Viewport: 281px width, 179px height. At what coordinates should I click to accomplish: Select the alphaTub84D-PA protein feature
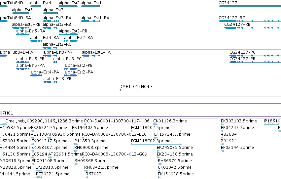pyautogui.click(x=4, y=56)
